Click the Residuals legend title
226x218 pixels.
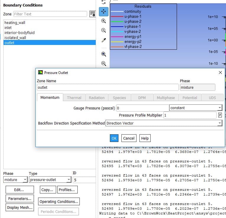point(143,6)
